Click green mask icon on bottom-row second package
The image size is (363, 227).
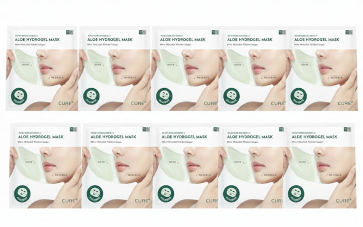[95, 193]
